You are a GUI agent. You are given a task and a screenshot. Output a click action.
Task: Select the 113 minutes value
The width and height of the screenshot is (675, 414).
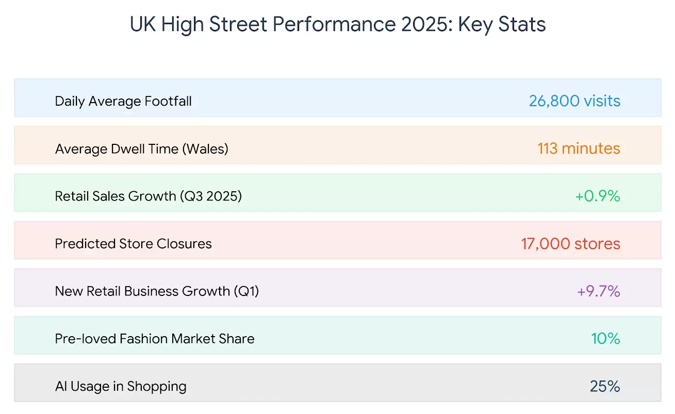[579, 148]
